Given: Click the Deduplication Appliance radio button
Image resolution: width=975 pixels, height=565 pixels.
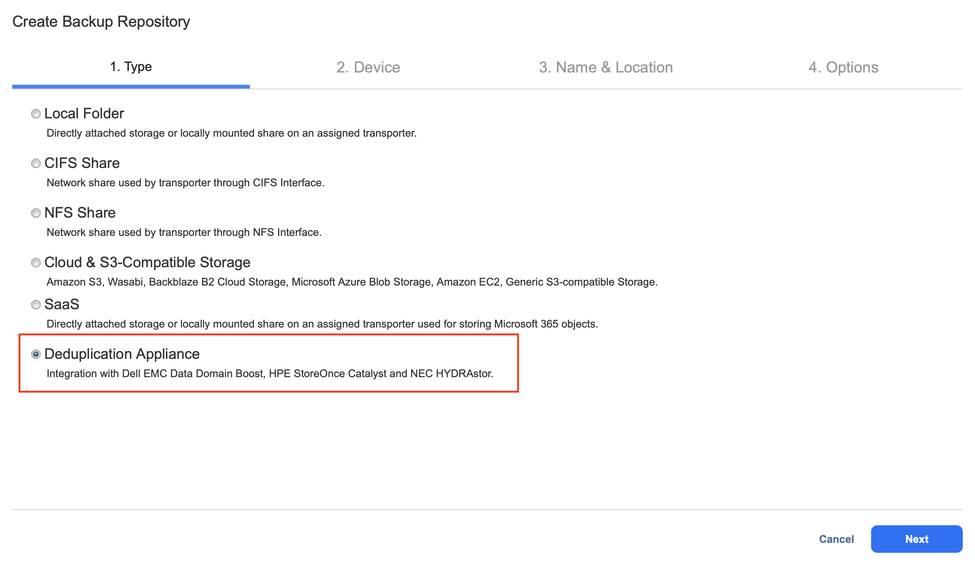Looking at the screenshot, I should pos(36,354).
